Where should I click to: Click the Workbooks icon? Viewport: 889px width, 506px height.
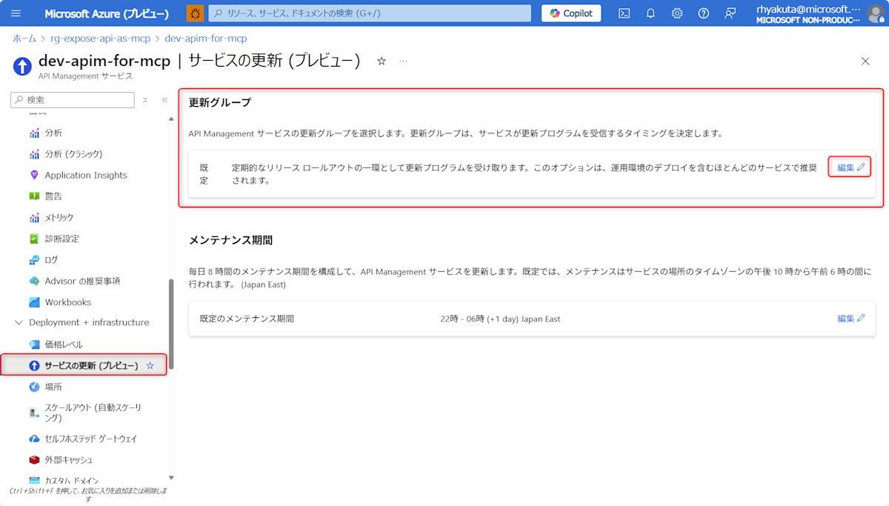click(34, 302)
